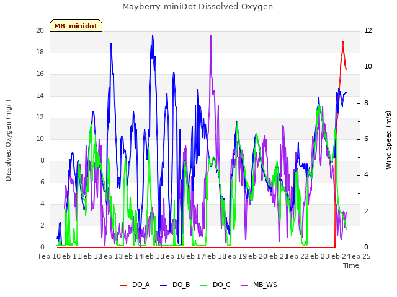Click the green DO_C legend swatch
397x297 pixels.
[x=204, y=286]
